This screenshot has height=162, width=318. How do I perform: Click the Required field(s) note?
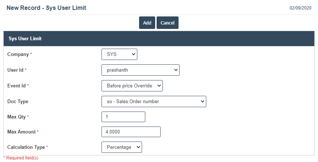(22, 158)
